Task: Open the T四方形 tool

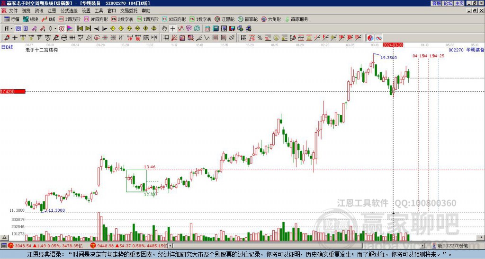Action: click(148, 19)
